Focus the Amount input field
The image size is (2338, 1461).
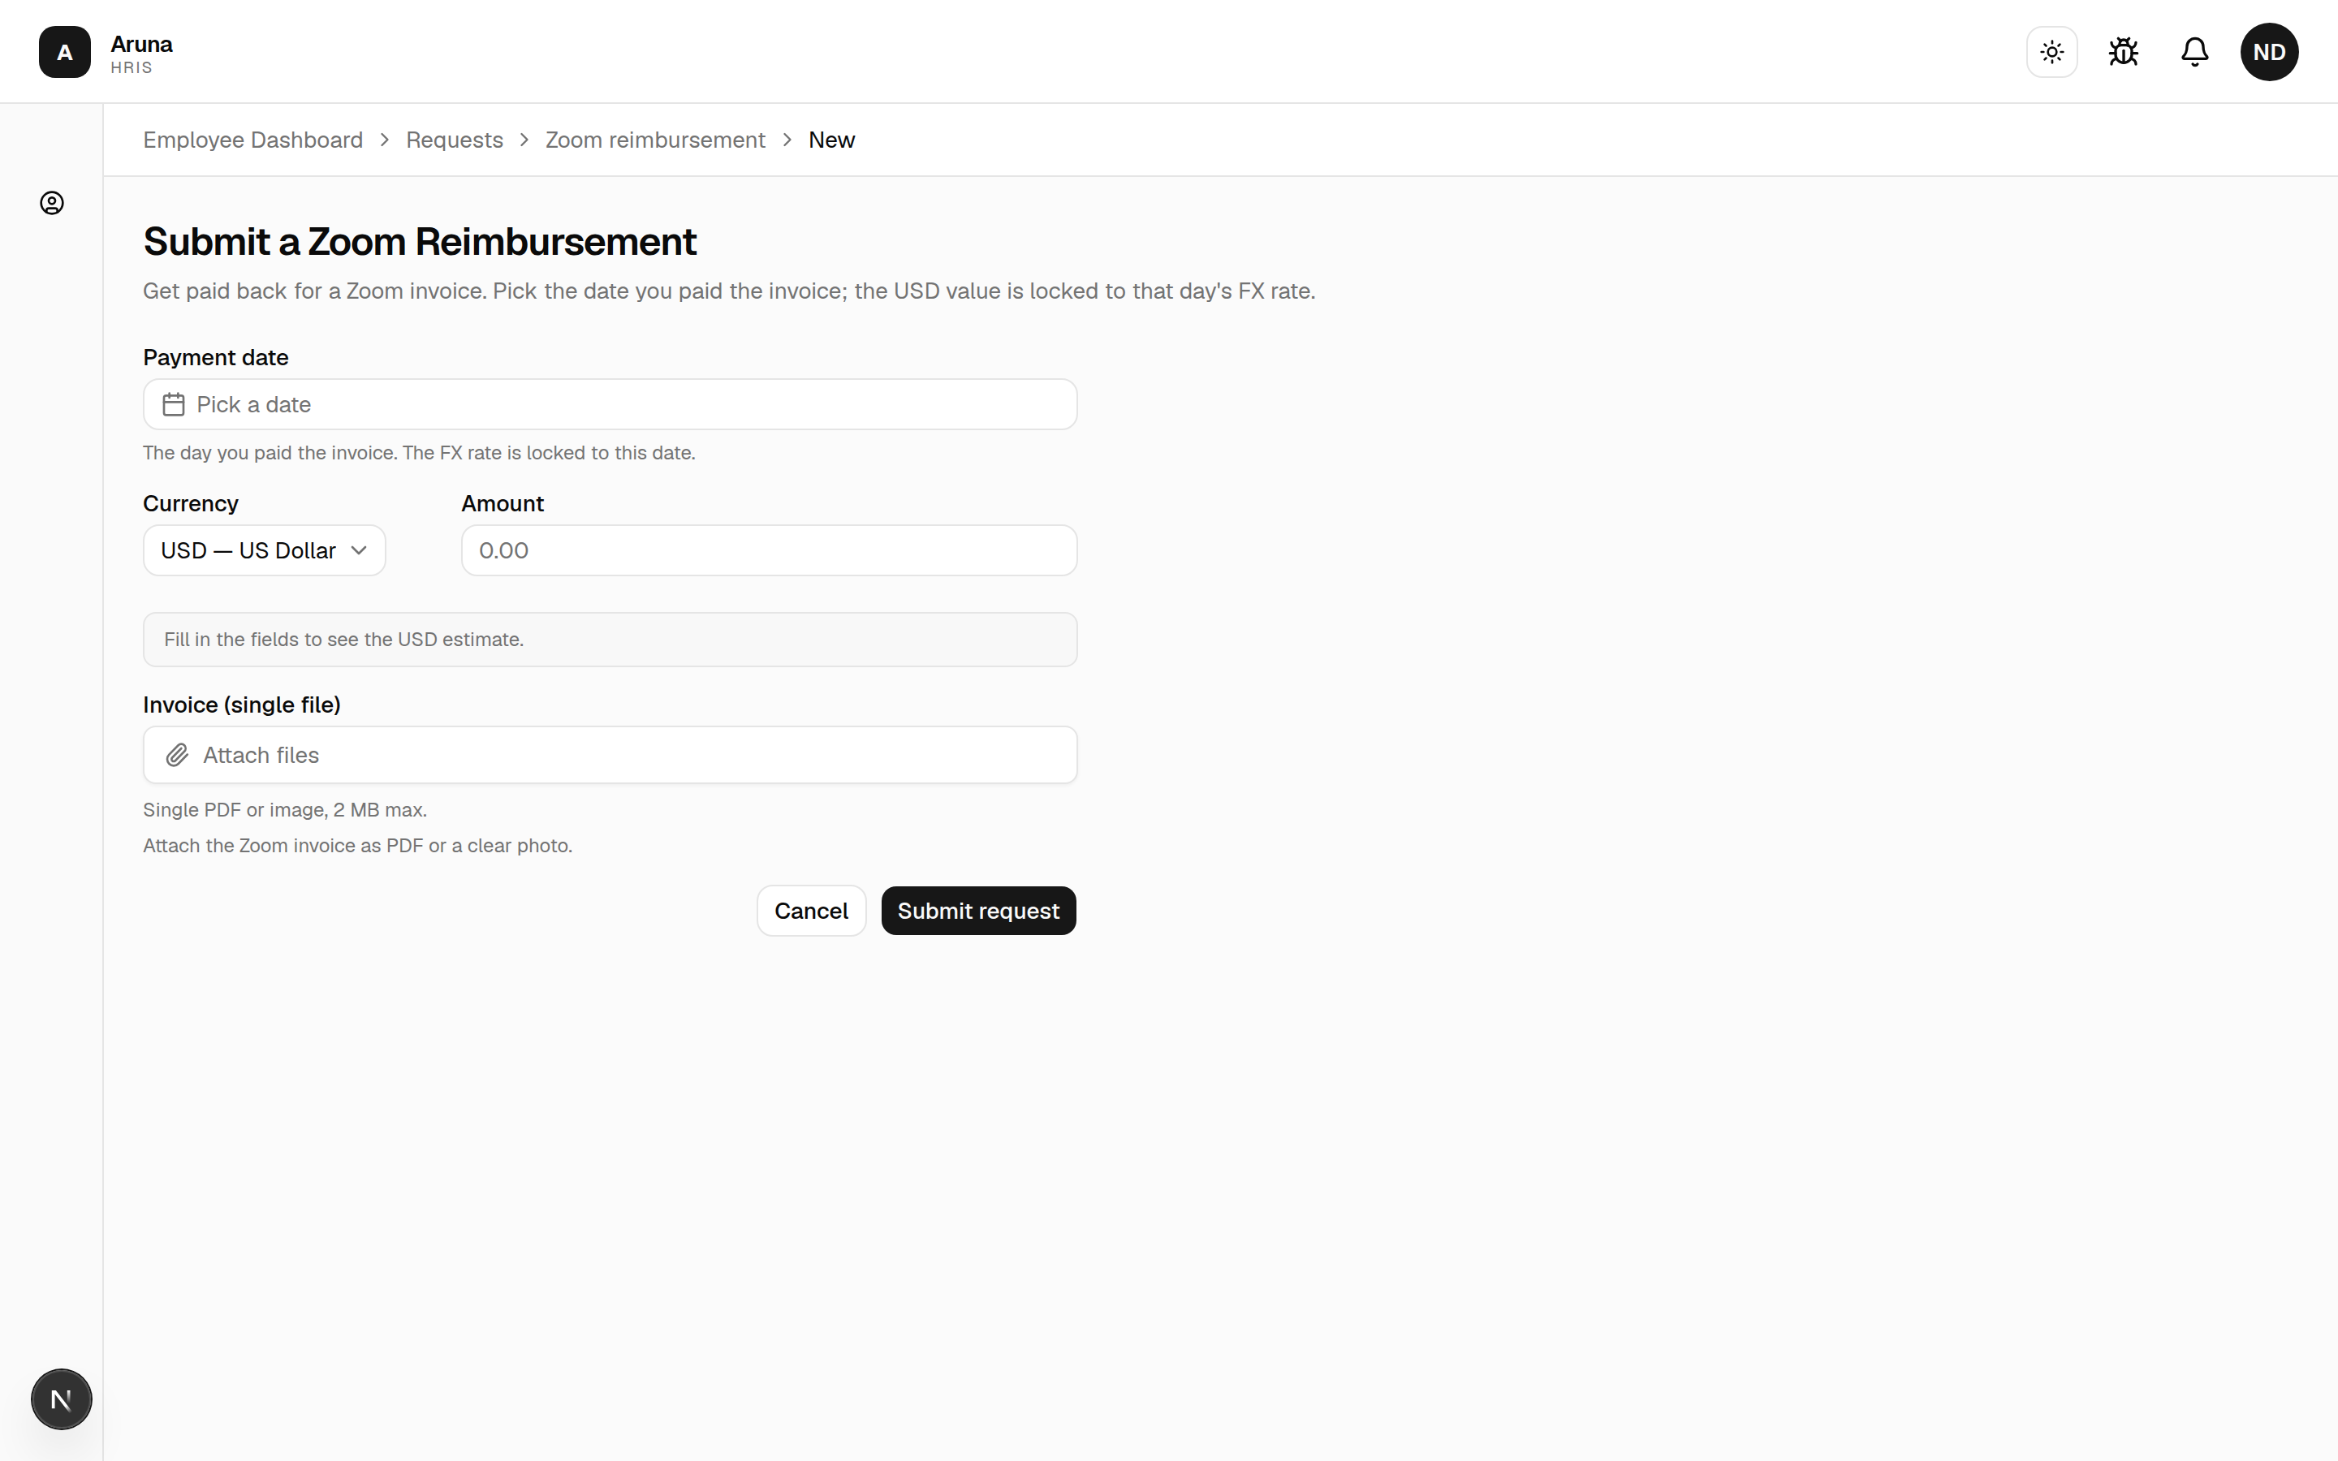(x=769, y=551)
